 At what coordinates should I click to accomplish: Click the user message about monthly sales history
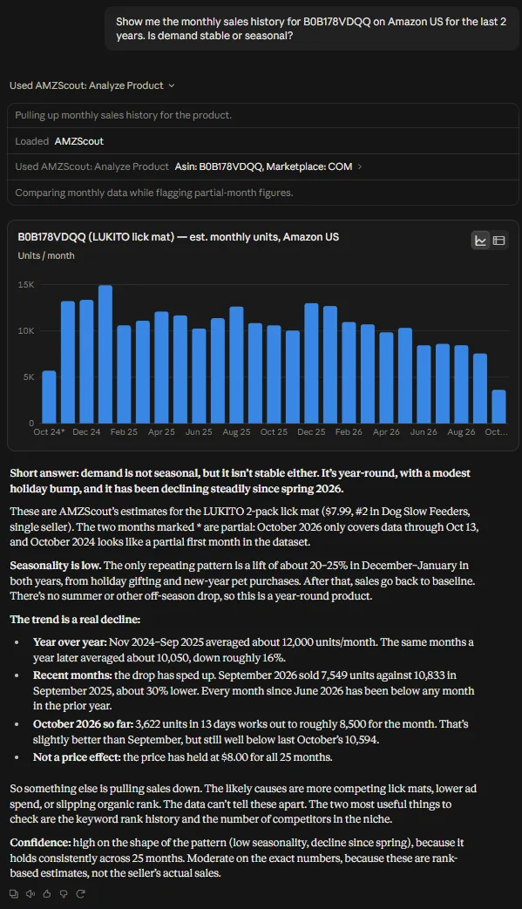coord(312,29)
